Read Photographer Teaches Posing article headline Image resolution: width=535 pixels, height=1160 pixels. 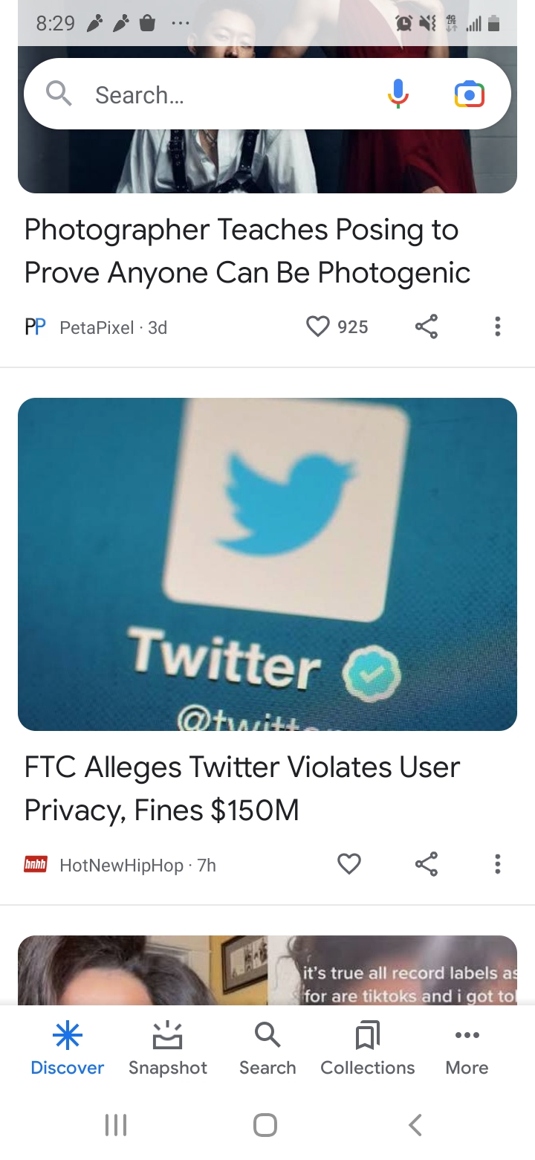coord(247,251)
